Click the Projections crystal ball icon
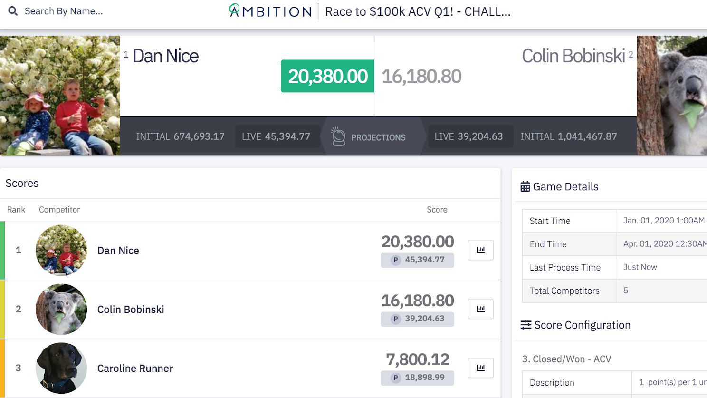 [x=338, y=136]
